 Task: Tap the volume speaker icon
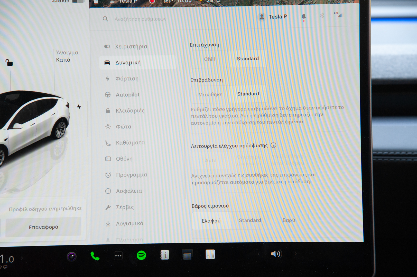click(276, 254)
